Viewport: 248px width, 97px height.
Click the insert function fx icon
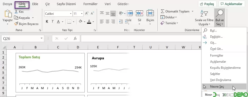click(75, 38)
